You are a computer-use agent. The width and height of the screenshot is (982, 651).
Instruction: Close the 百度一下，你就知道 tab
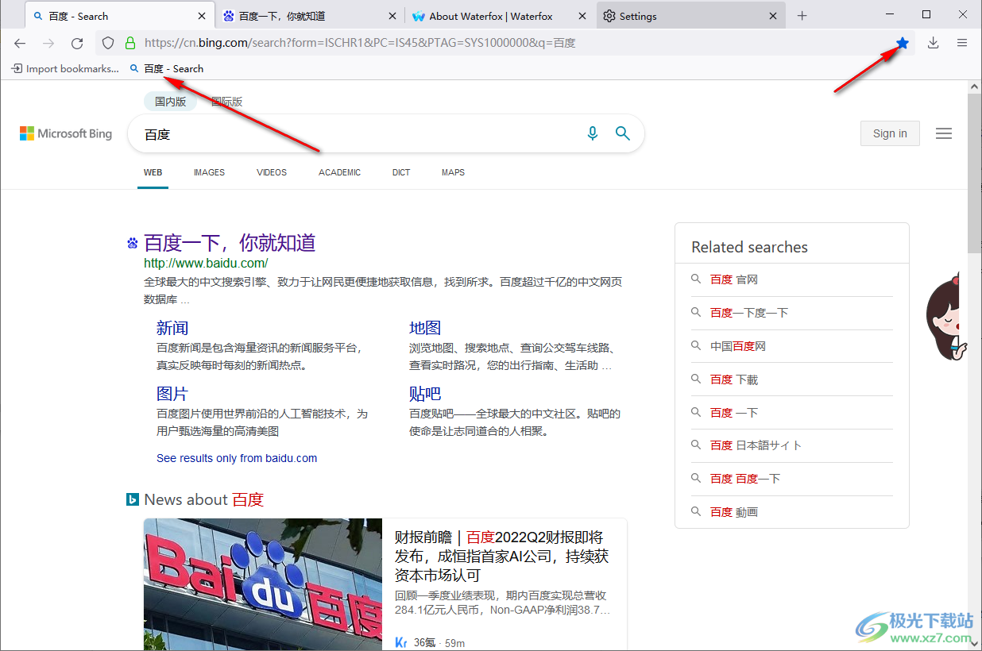(x=392, y=16)
